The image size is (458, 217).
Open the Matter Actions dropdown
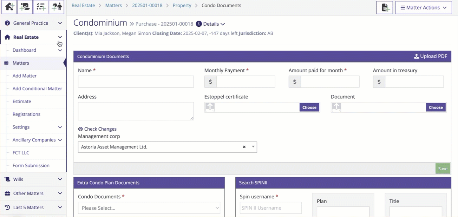pos(424,7)
